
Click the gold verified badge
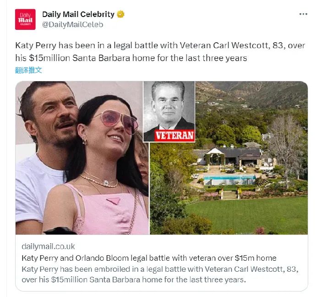click(x=120, y=14)
